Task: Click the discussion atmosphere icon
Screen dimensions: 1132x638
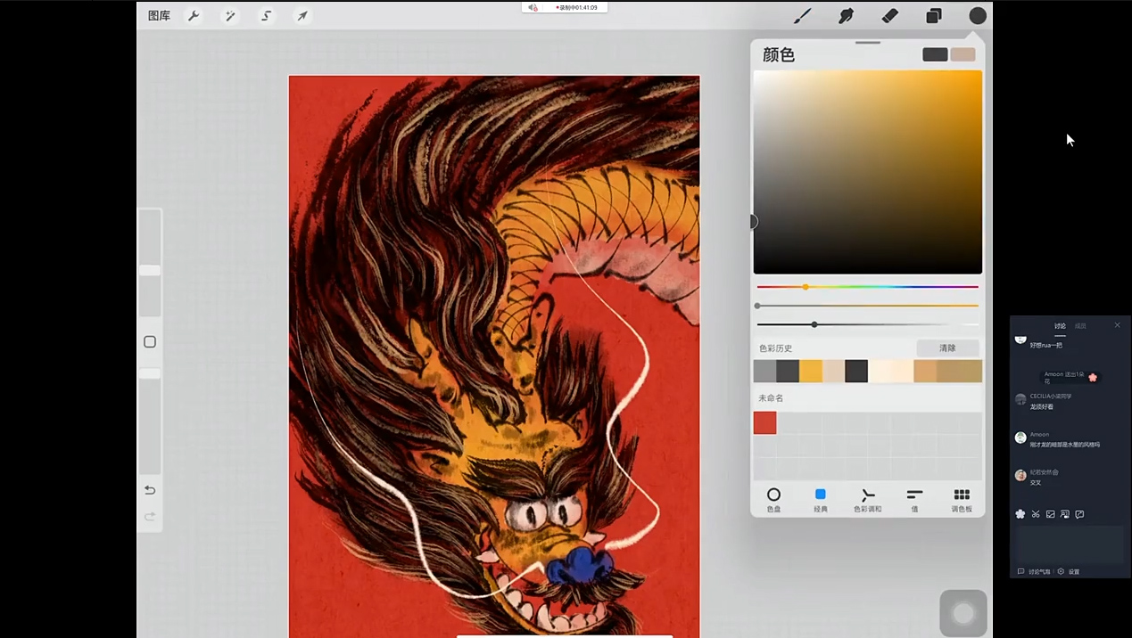Action: pos(1021,572)
